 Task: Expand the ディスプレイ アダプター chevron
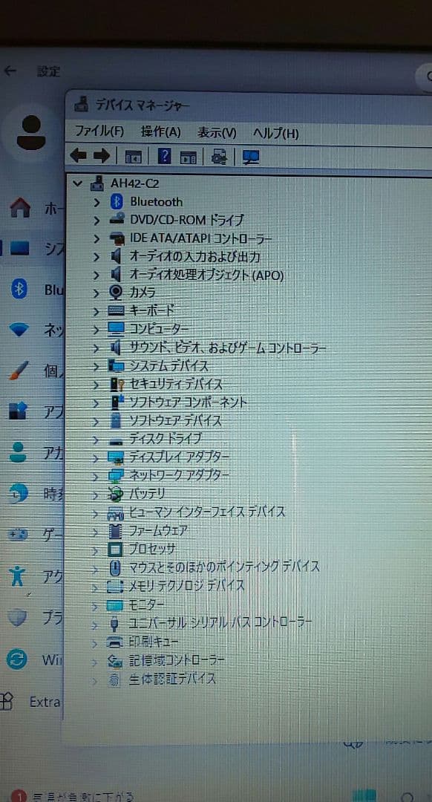point(96,457)
